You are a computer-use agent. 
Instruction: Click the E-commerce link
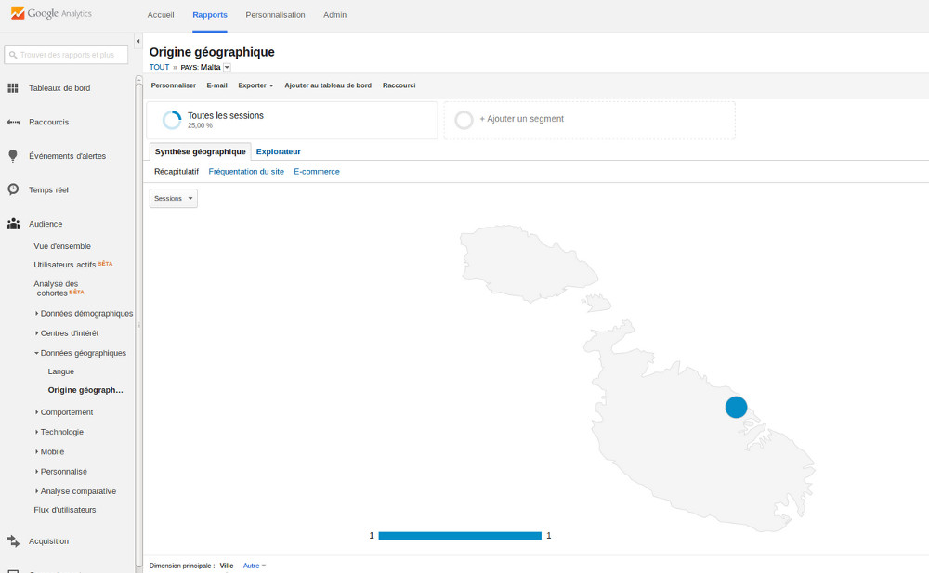(317, 172)
